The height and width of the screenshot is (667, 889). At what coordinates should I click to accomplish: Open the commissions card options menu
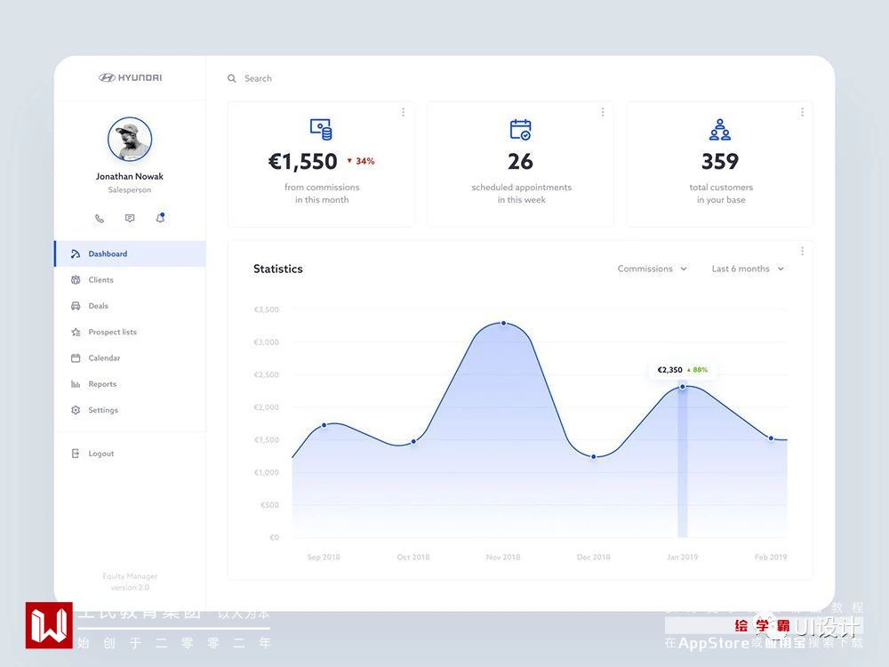403,112
